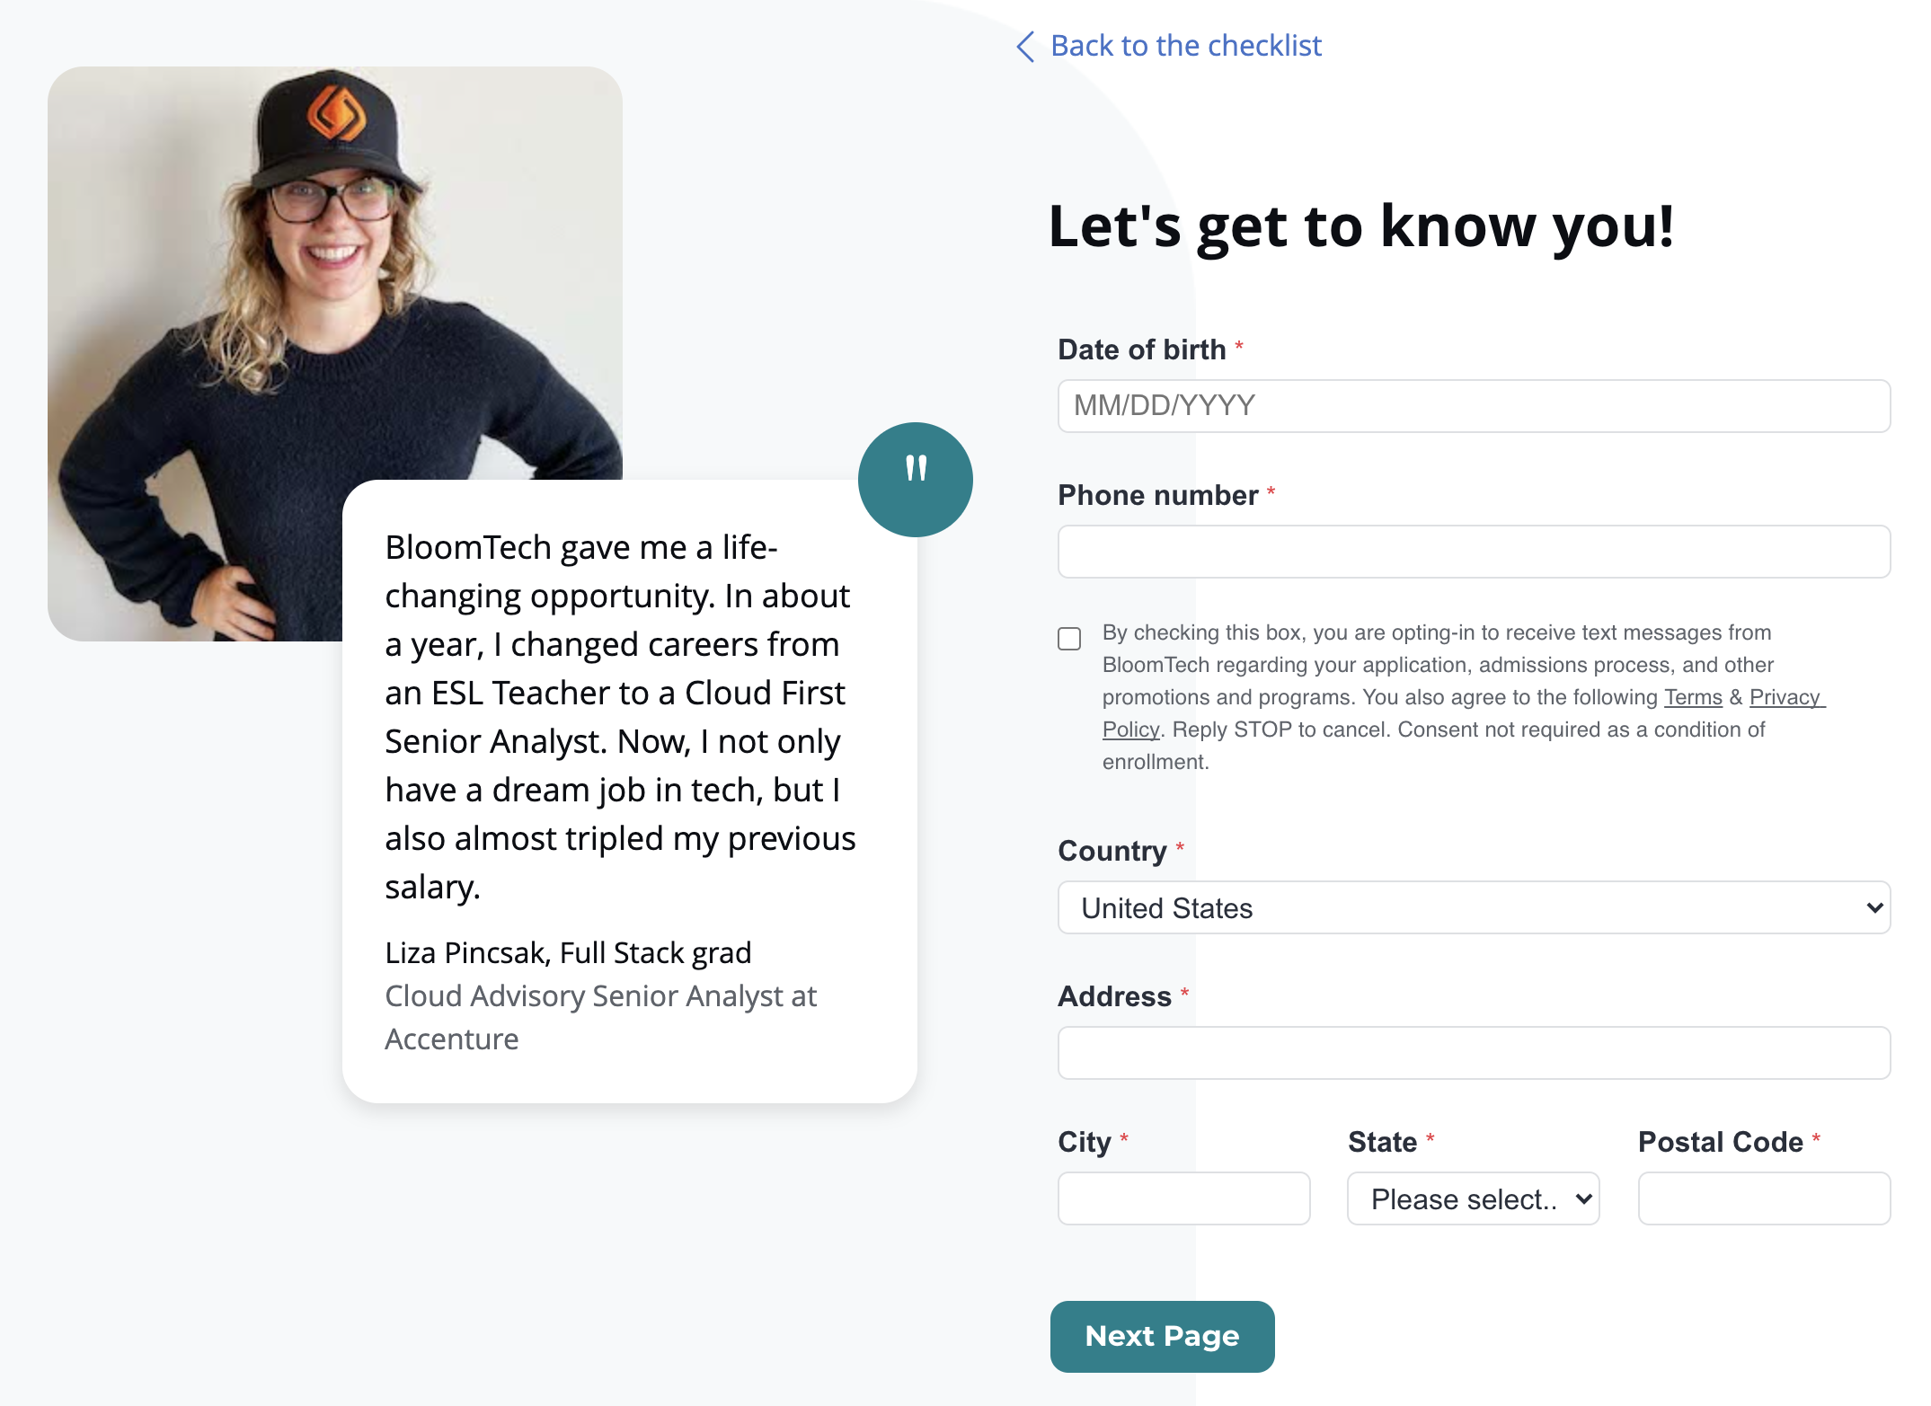The width and height of the screenshot is (1931, 1406).
Task: Click the Next Page button
Action: coord(1162,1336)
